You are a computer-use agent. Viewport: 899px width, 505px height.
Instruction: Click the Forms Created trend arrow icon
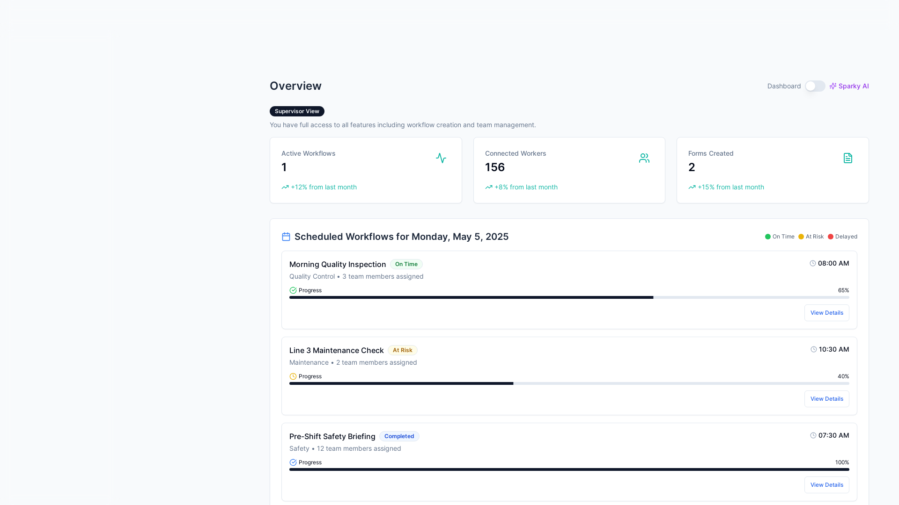(x=692, y=187)
